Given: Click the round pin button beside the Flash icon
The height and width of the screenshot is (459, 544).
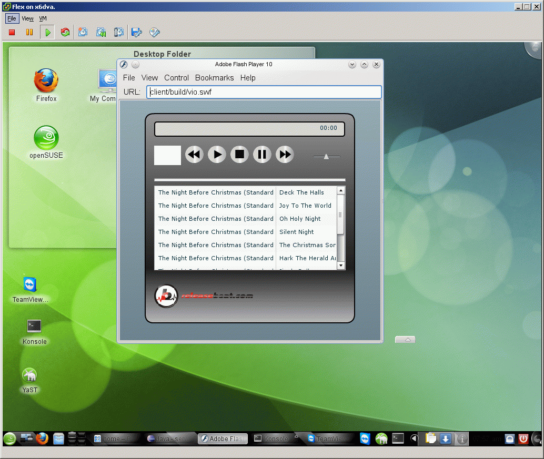Looking at the screenshot, I should 136,65.
